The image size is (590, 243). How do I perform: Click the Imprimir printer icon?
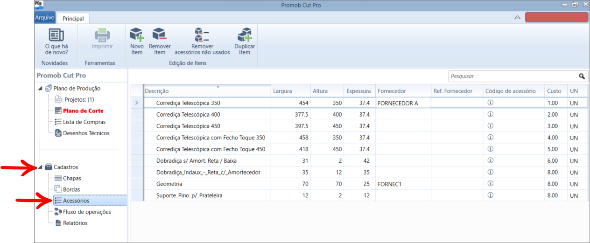click(x=102, y=35)
